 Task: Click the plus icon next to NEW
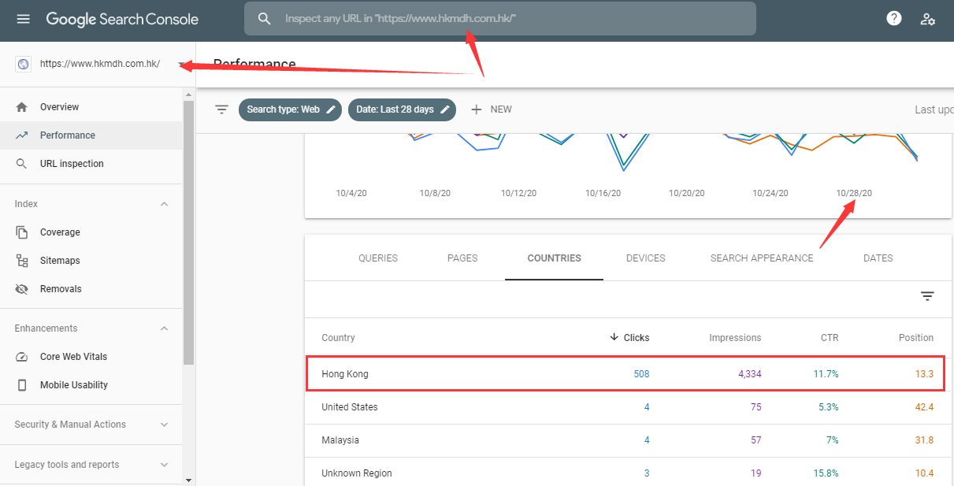pyautogui.click(x=476, y=109)
